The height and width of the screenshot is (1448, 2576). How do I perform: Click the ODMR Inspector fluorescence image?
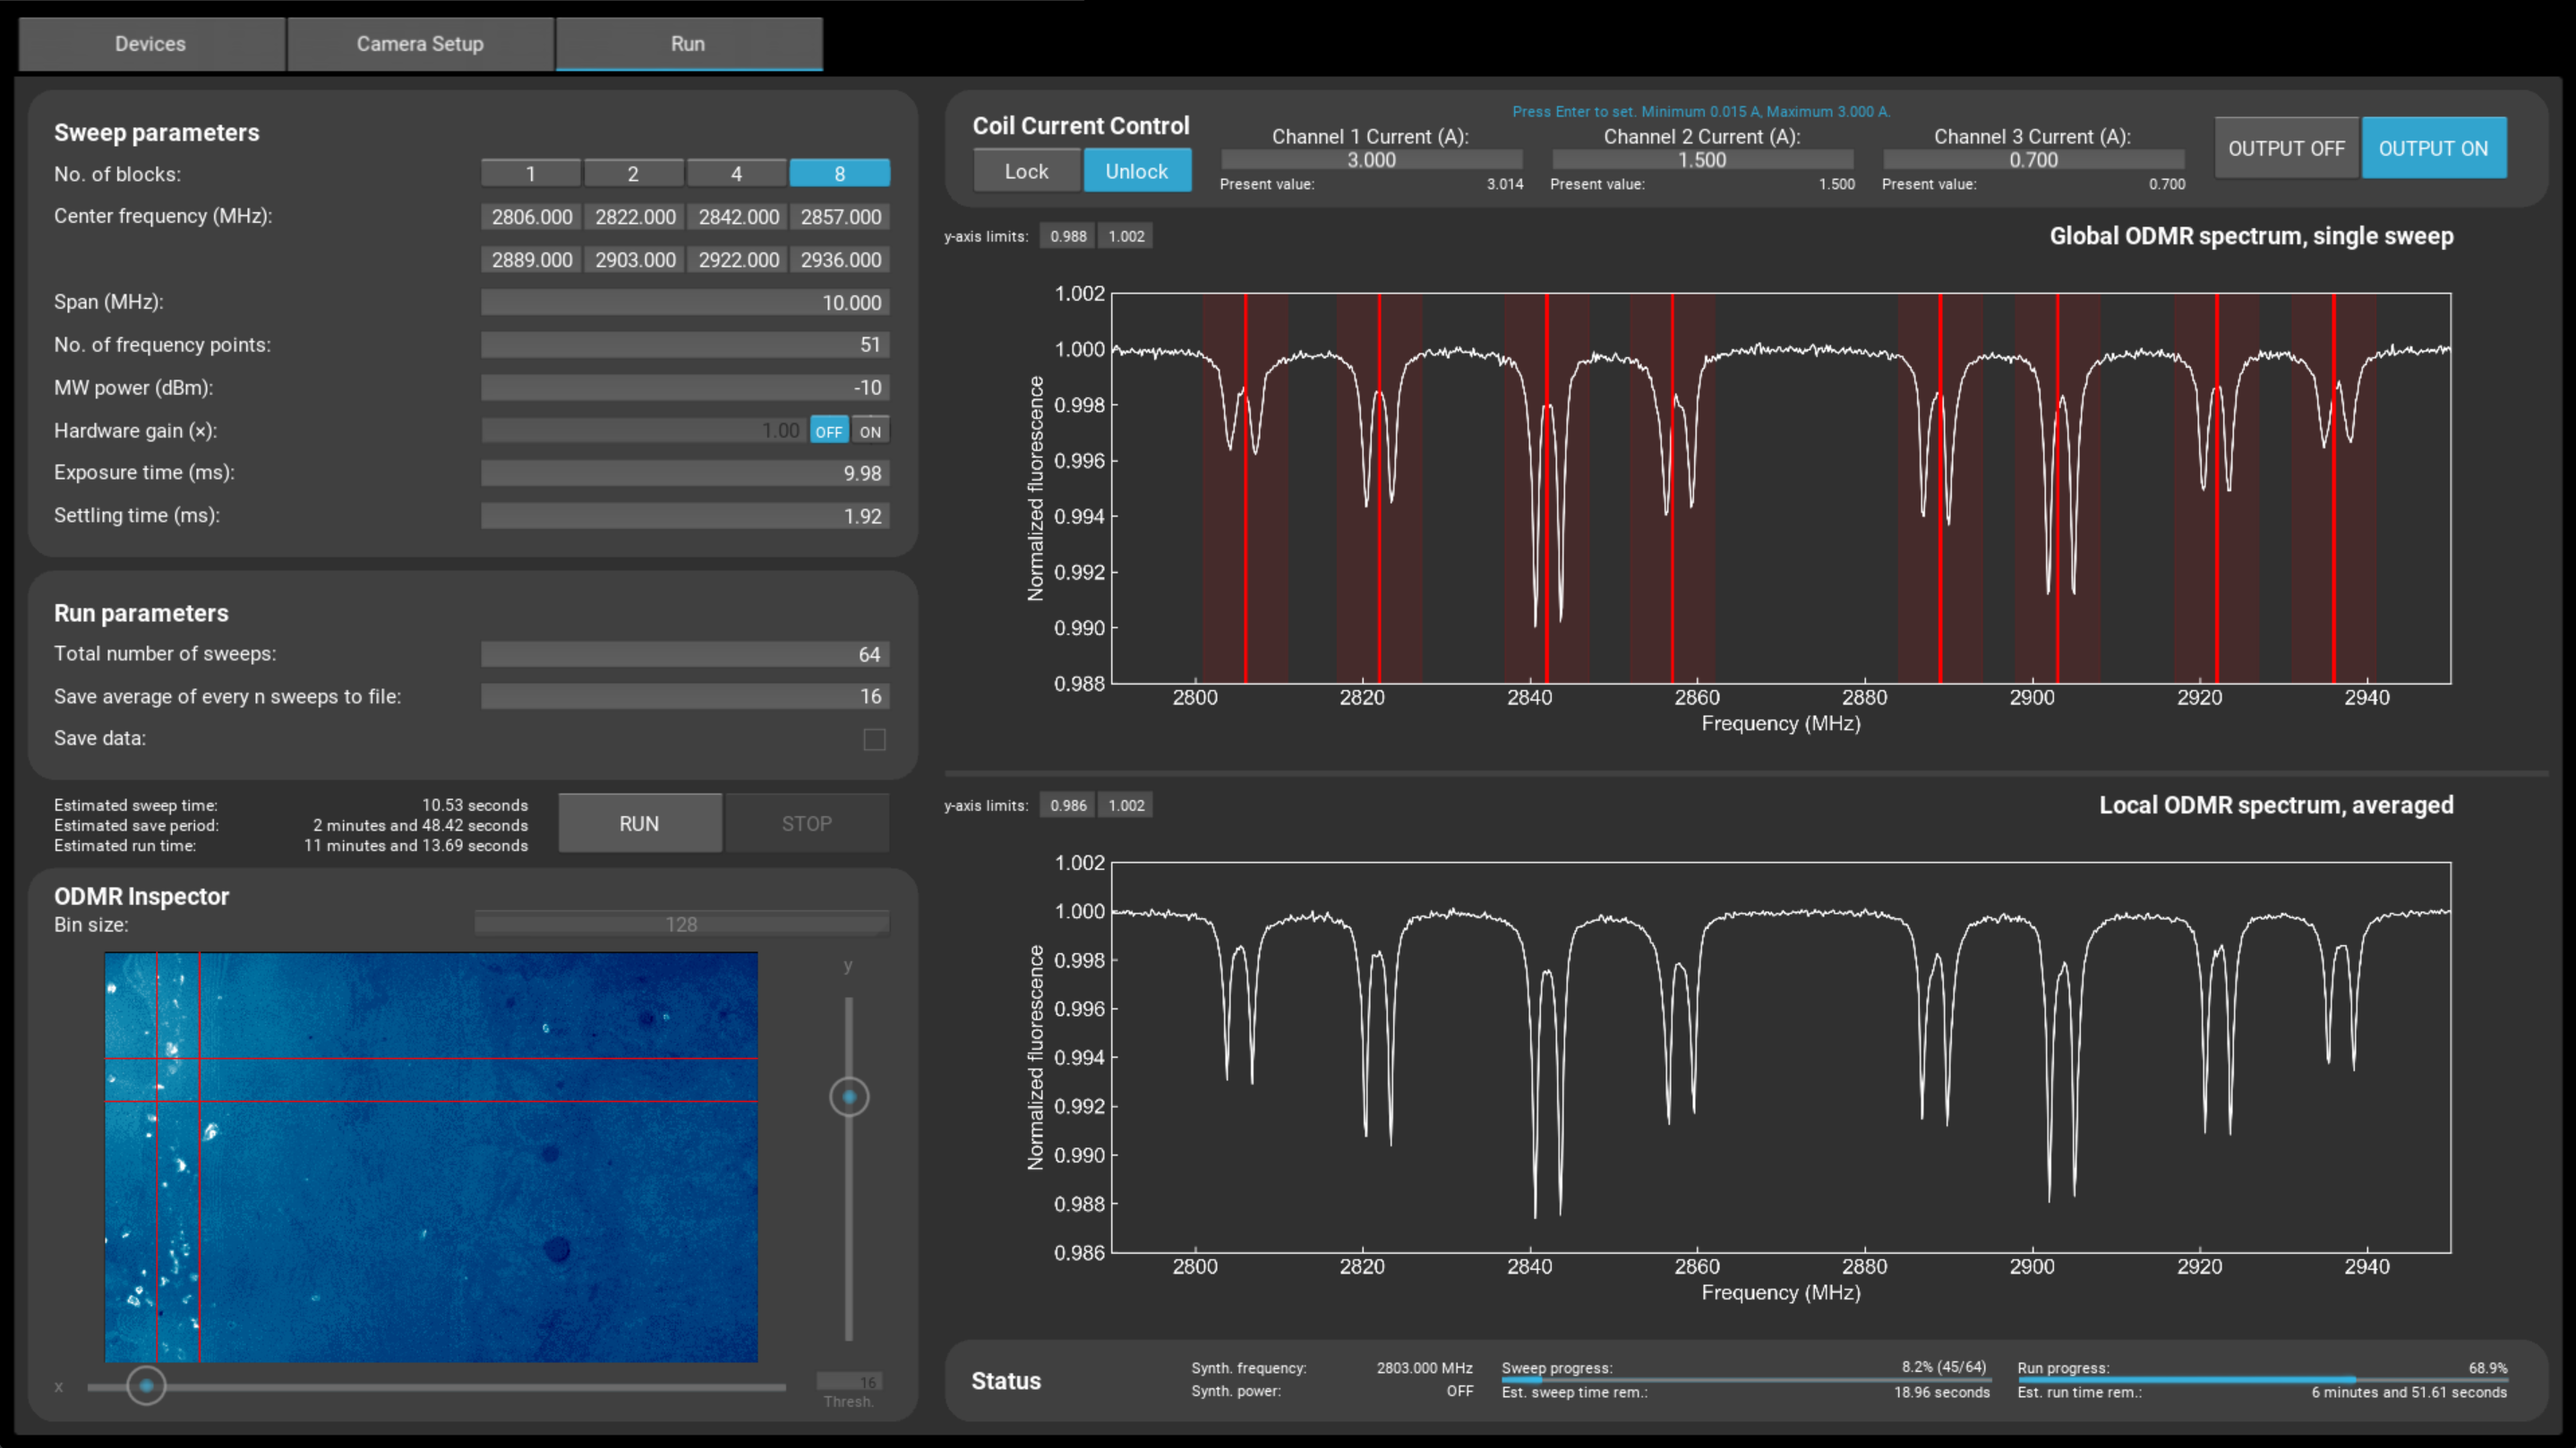pyautogui.click(x=431, y=1156)
